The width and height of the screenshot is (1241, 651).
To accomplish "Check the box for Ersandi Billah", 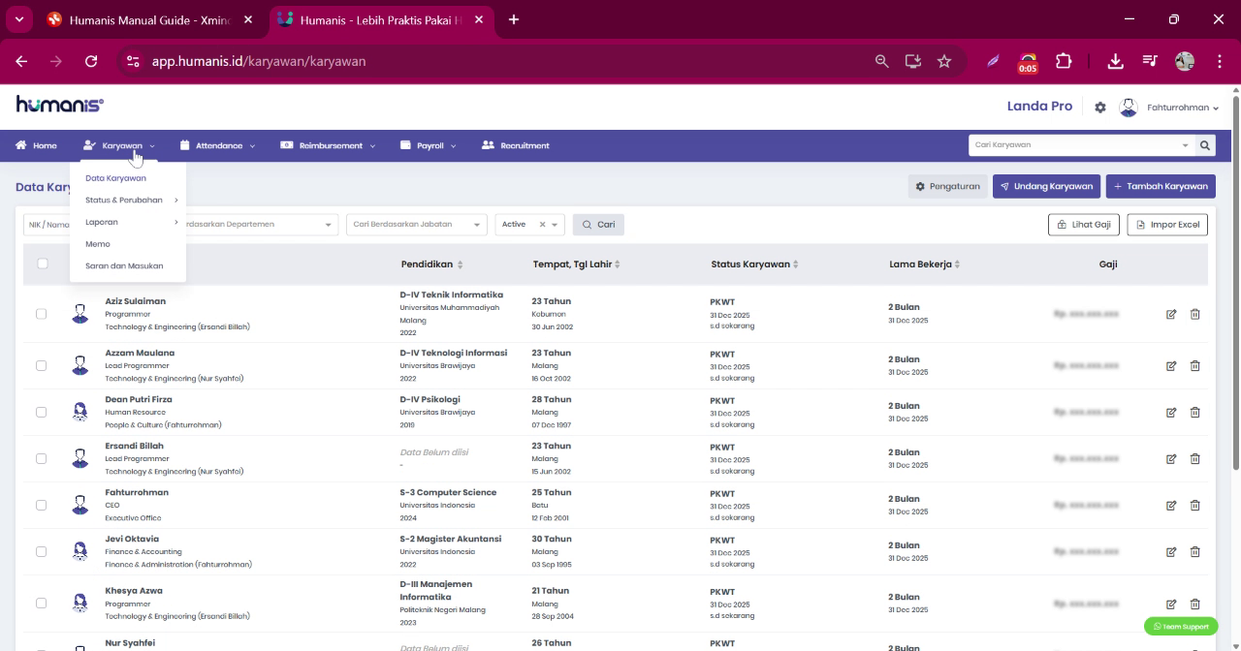I will click(x=41, y=458).
